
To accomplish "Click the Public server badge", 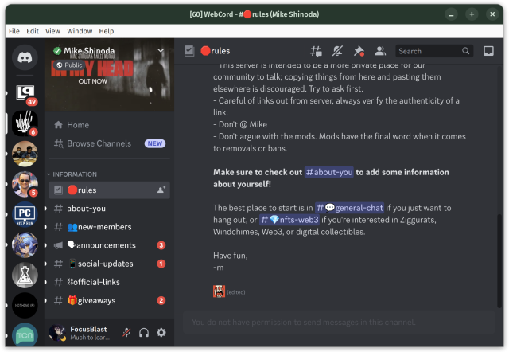I will 69,65.
